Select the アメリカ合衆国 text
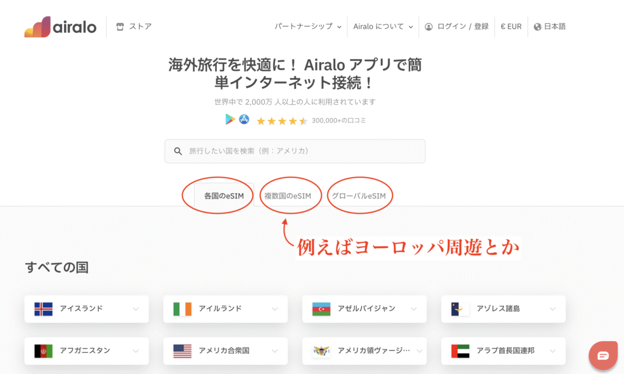The width and height of the screenshot is (624, 374). point(224,350)
